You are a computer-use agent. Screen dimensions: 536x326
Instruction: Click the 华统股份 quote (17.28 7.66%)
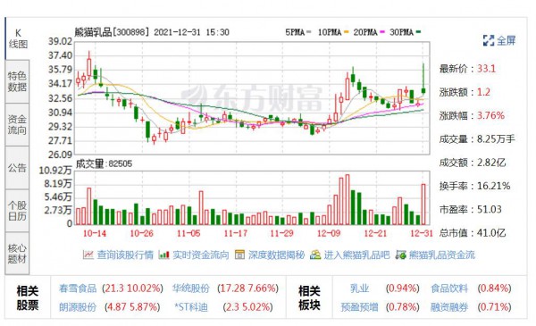click(x=247, y=288)
